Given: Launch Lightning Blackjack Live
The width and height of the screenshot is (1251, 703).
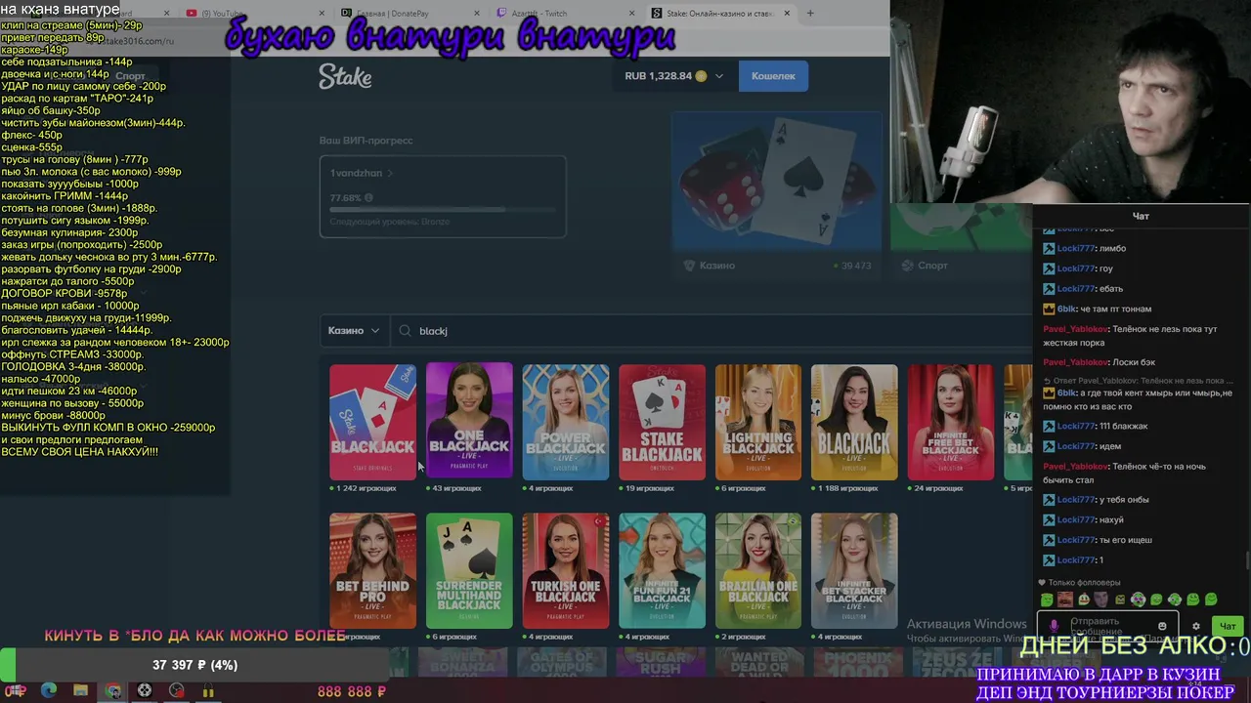Looking at the screenshot, I should coord(758,422).
